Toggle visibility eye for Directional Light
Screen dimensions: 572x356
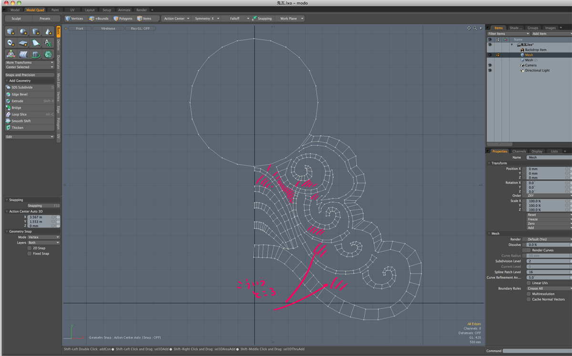pyautogui.click(x=490, y=71)
